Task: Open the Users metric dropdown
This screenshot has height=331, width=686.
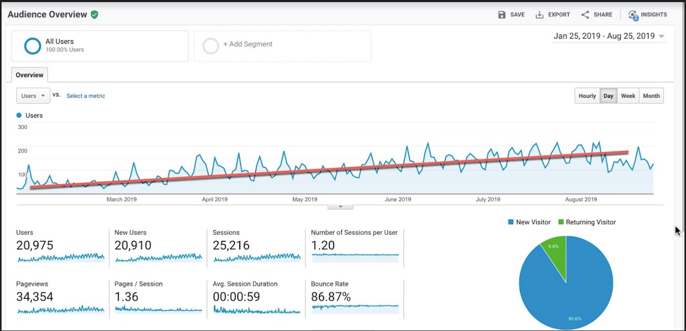Action: (33, 96)
